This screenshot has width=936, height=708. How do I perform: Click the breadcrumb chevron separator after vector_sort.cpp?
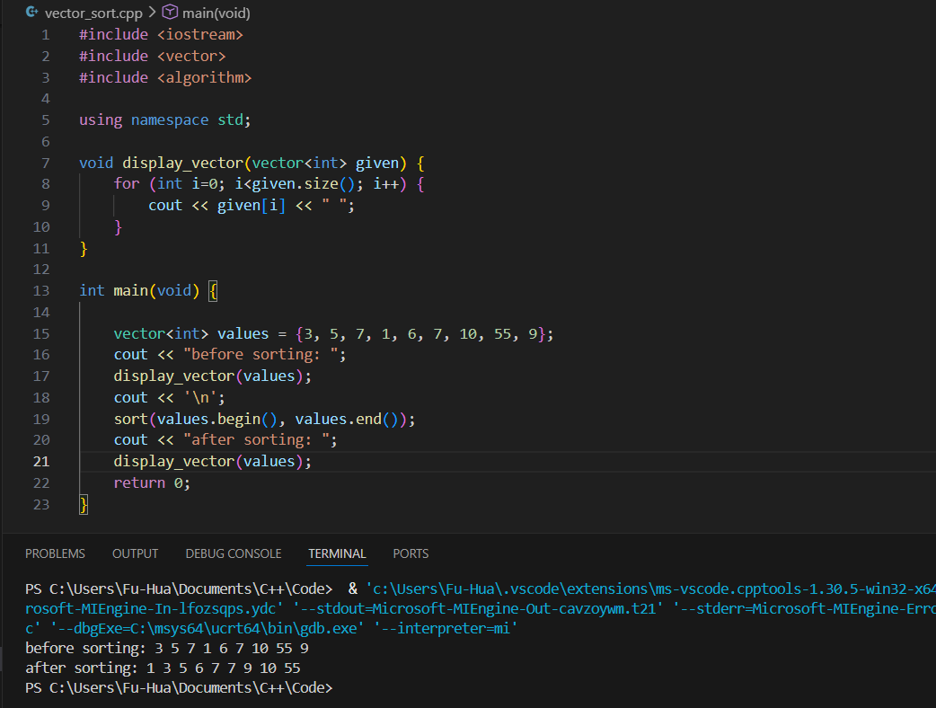pyautogui.click(x=151, y=13)
